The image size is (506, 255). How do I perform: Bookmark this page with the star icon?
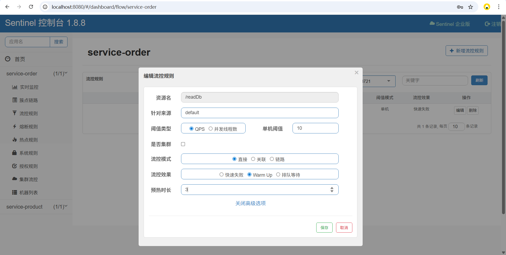[x=471, y=7]
